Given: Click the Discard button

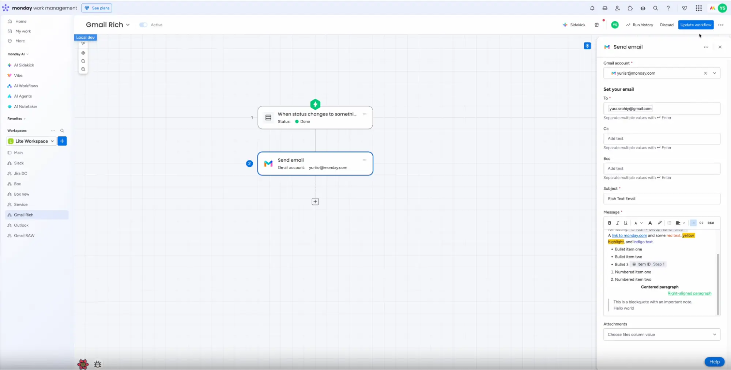Looking at the screenshot, I should (666, 25).
